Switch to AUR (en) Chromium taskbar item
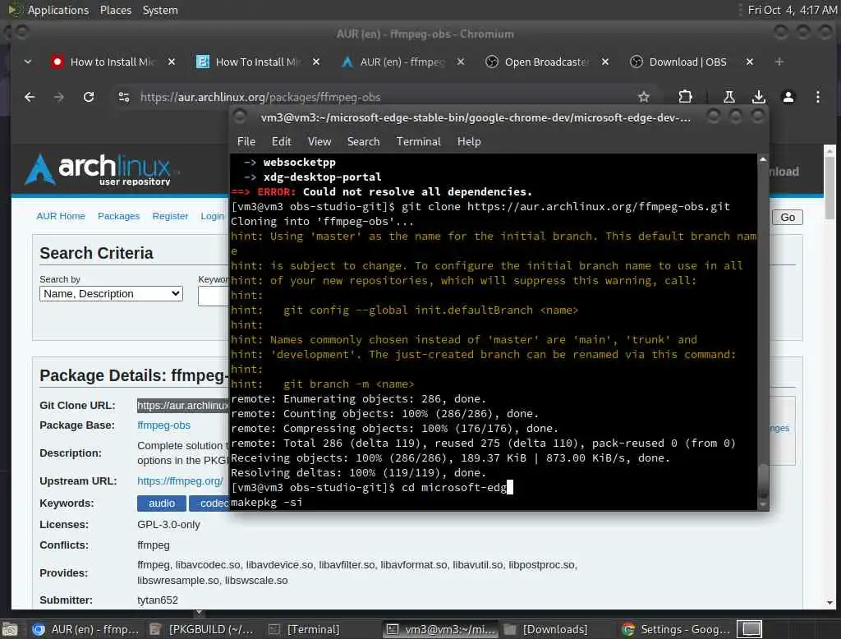This screenshot has width=841, height=639. point(85,629)
